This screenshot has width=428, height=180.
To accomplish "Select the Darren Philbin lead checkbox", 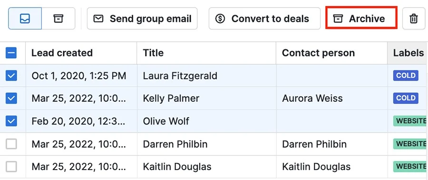I will 11,144.
